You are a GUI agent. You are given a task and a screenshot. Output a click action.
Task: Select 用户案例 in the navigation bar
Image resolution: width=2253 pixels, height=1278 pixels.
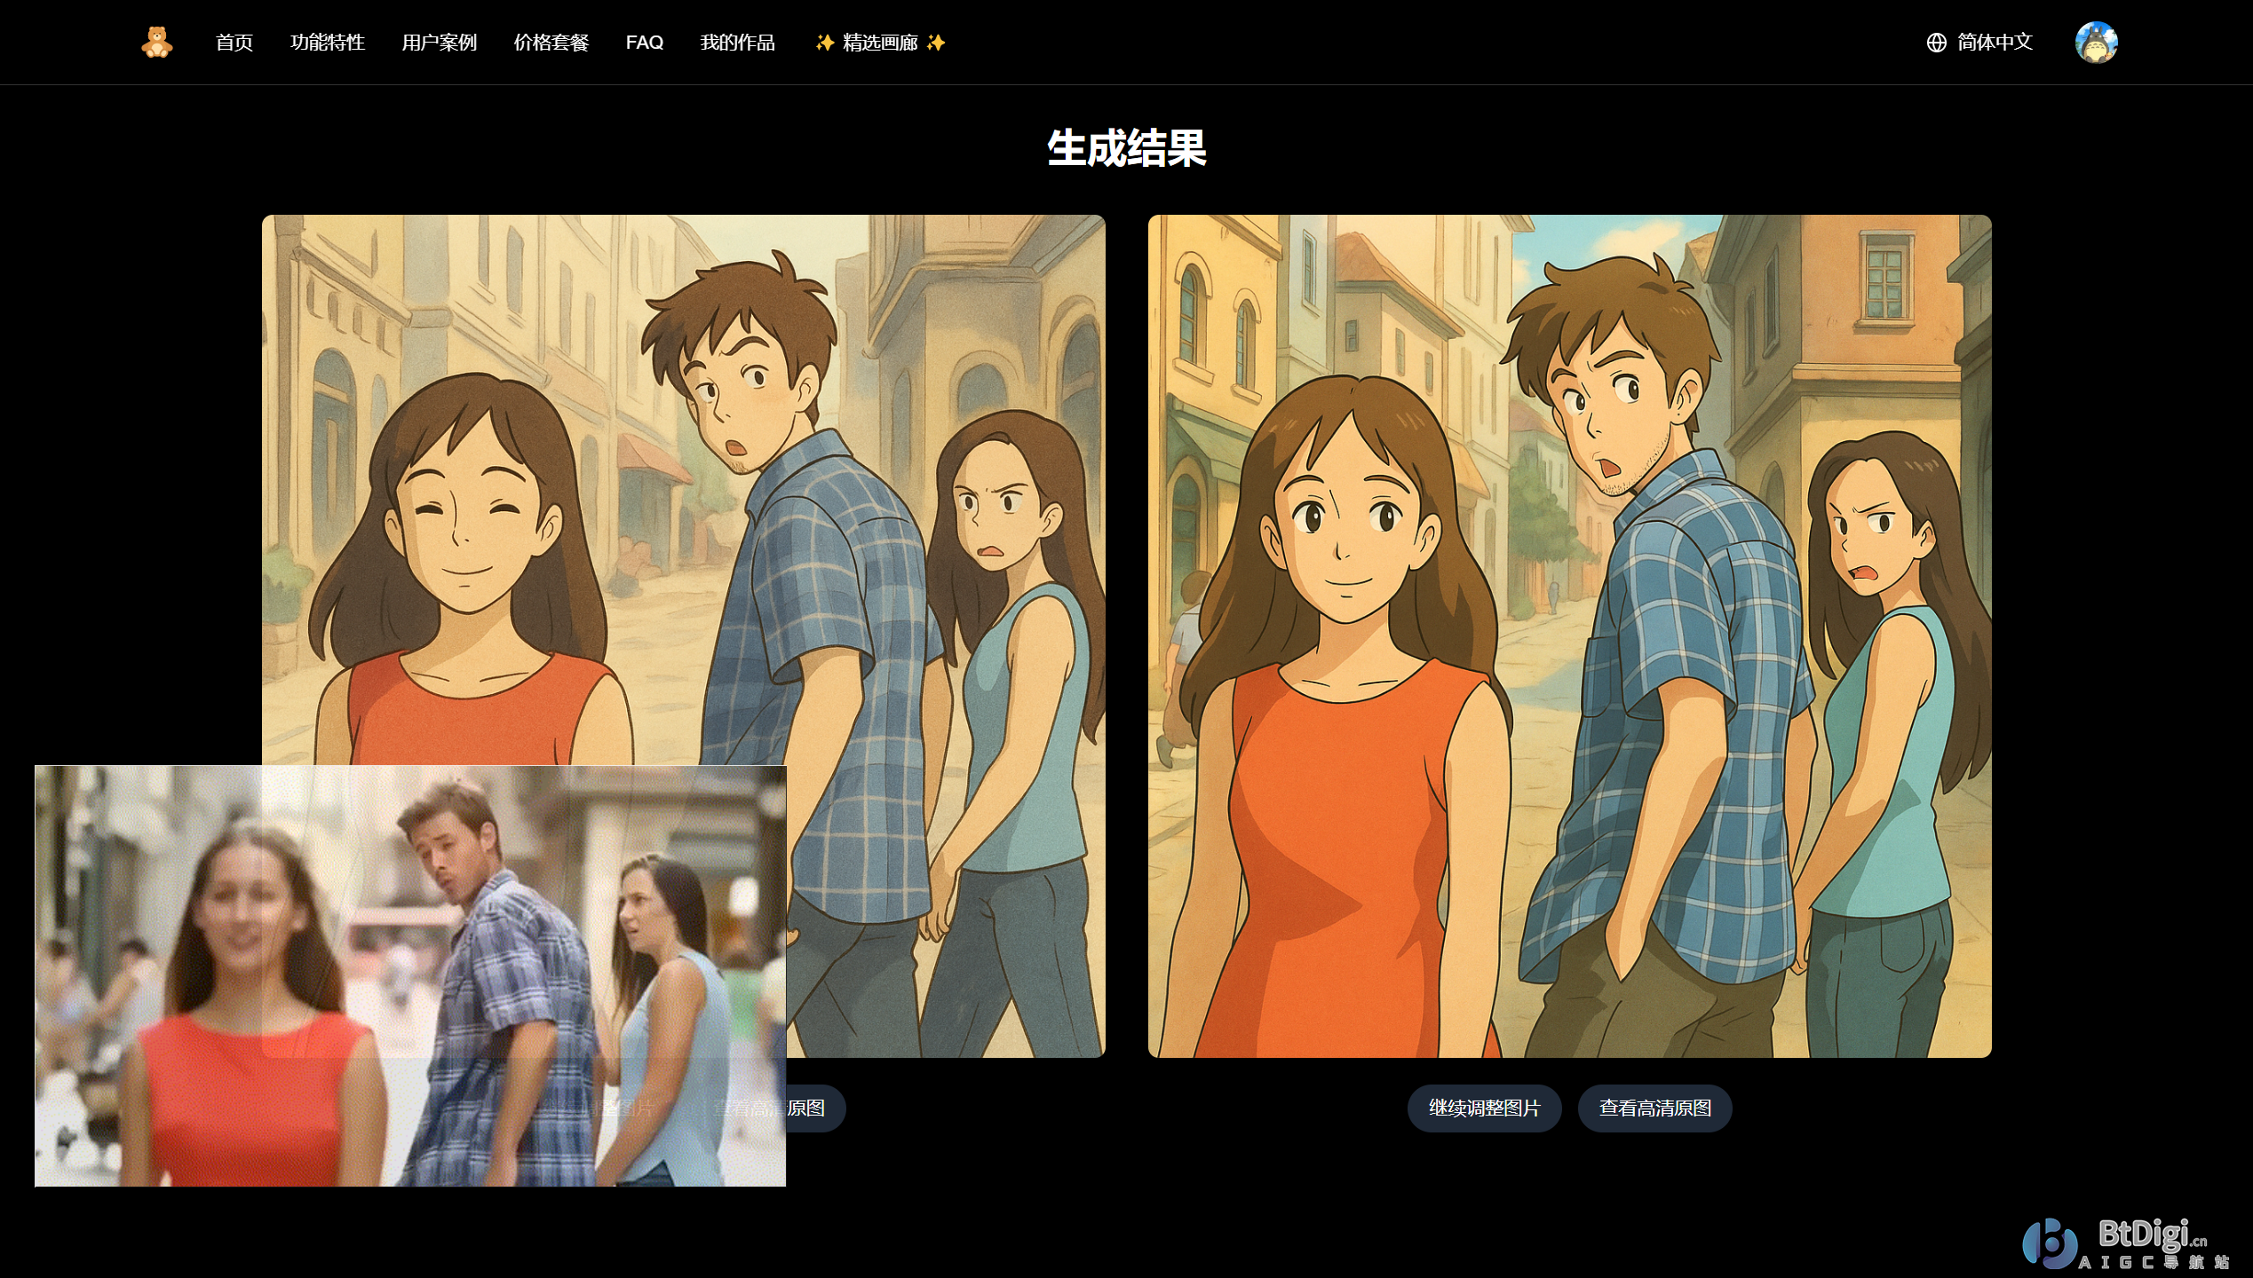click(x=440, y=42)
